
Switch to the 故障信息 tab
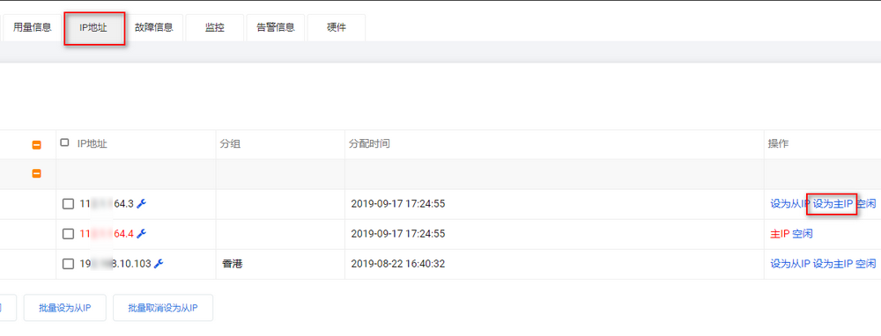click(x=154, y=27)
